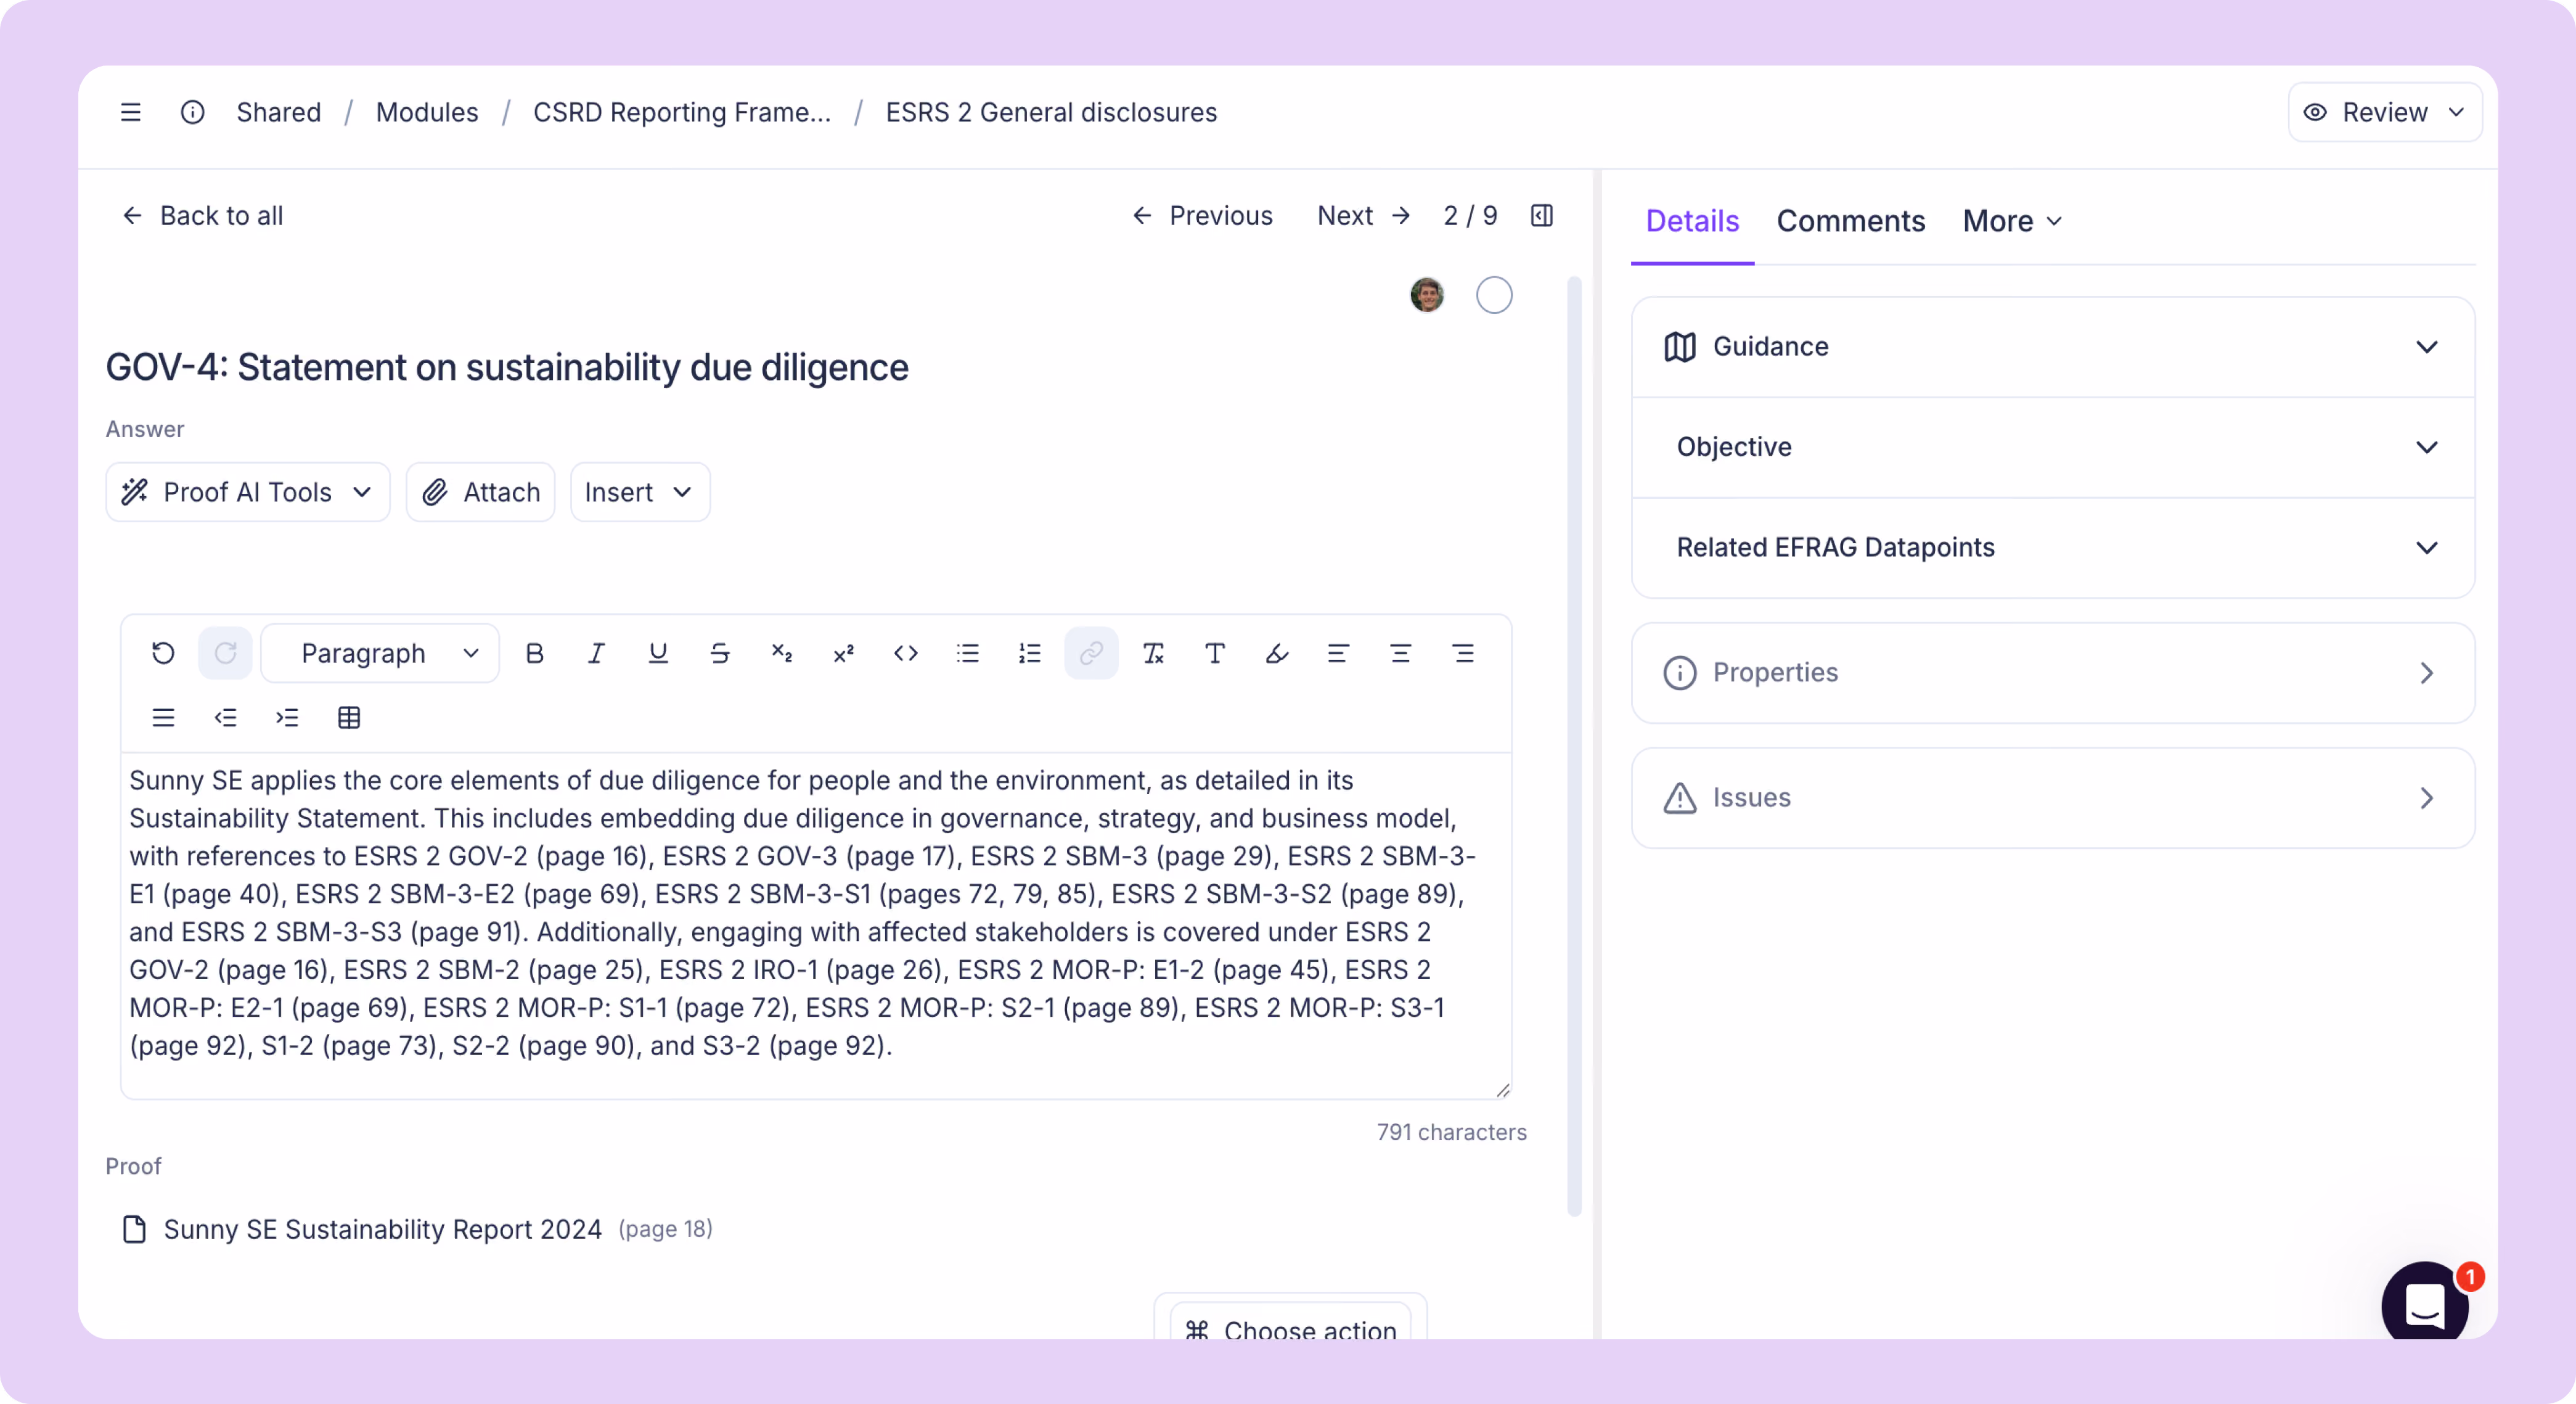Viewport: 2576px width, 1404px height.
Task: Toggle italic formatting
Action: coord(596,653)
